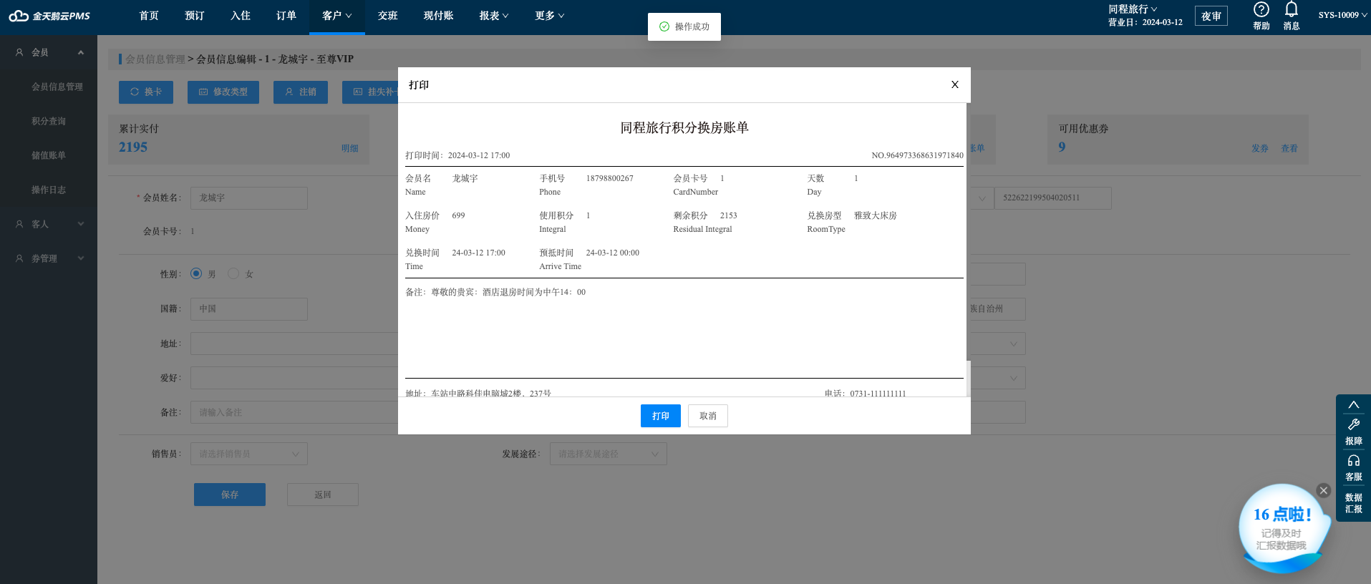Viewport: 1371px width, 584px height.
Task: Go to 首页 in top navigation
Action: tap(149, 16)
